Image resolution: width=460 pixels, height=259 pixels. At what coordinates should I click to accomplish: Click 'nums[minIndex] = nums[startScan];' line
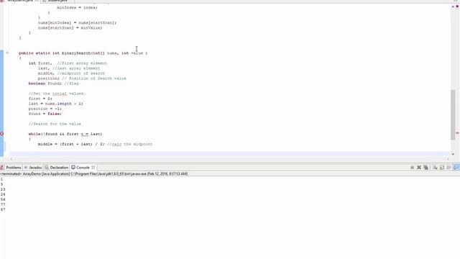(77, 22)
